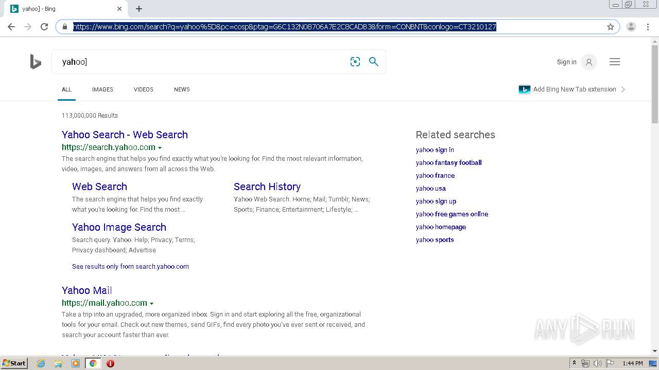Open Yahoo Image Search sublink

119,227
